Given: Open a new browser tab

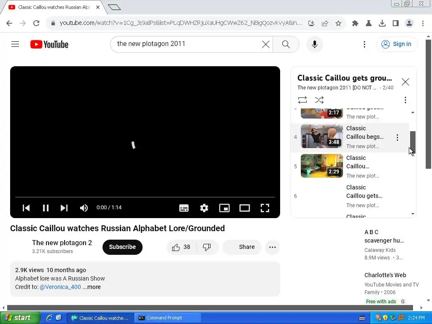Looking at the screenshot, I should (x=114, y=7).
